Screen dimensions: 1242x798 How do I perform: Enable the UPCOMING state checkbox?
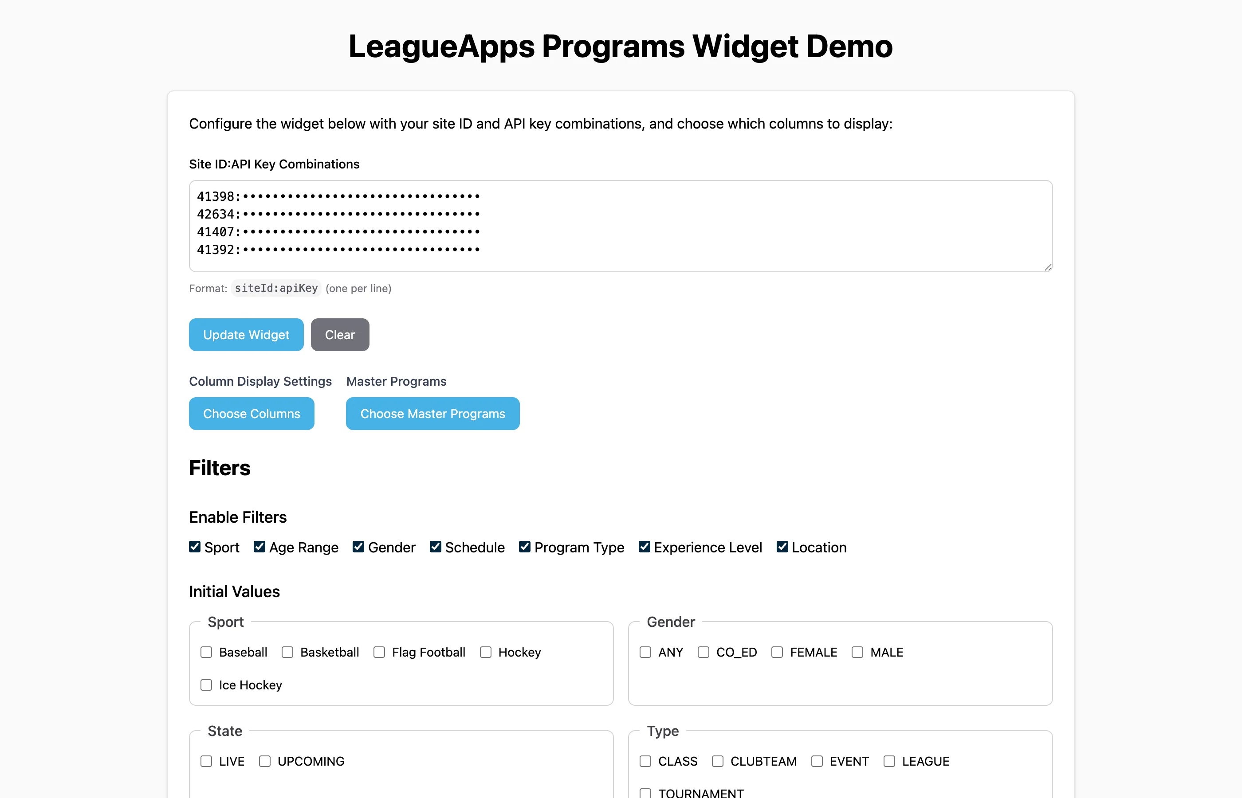(265, 761)
